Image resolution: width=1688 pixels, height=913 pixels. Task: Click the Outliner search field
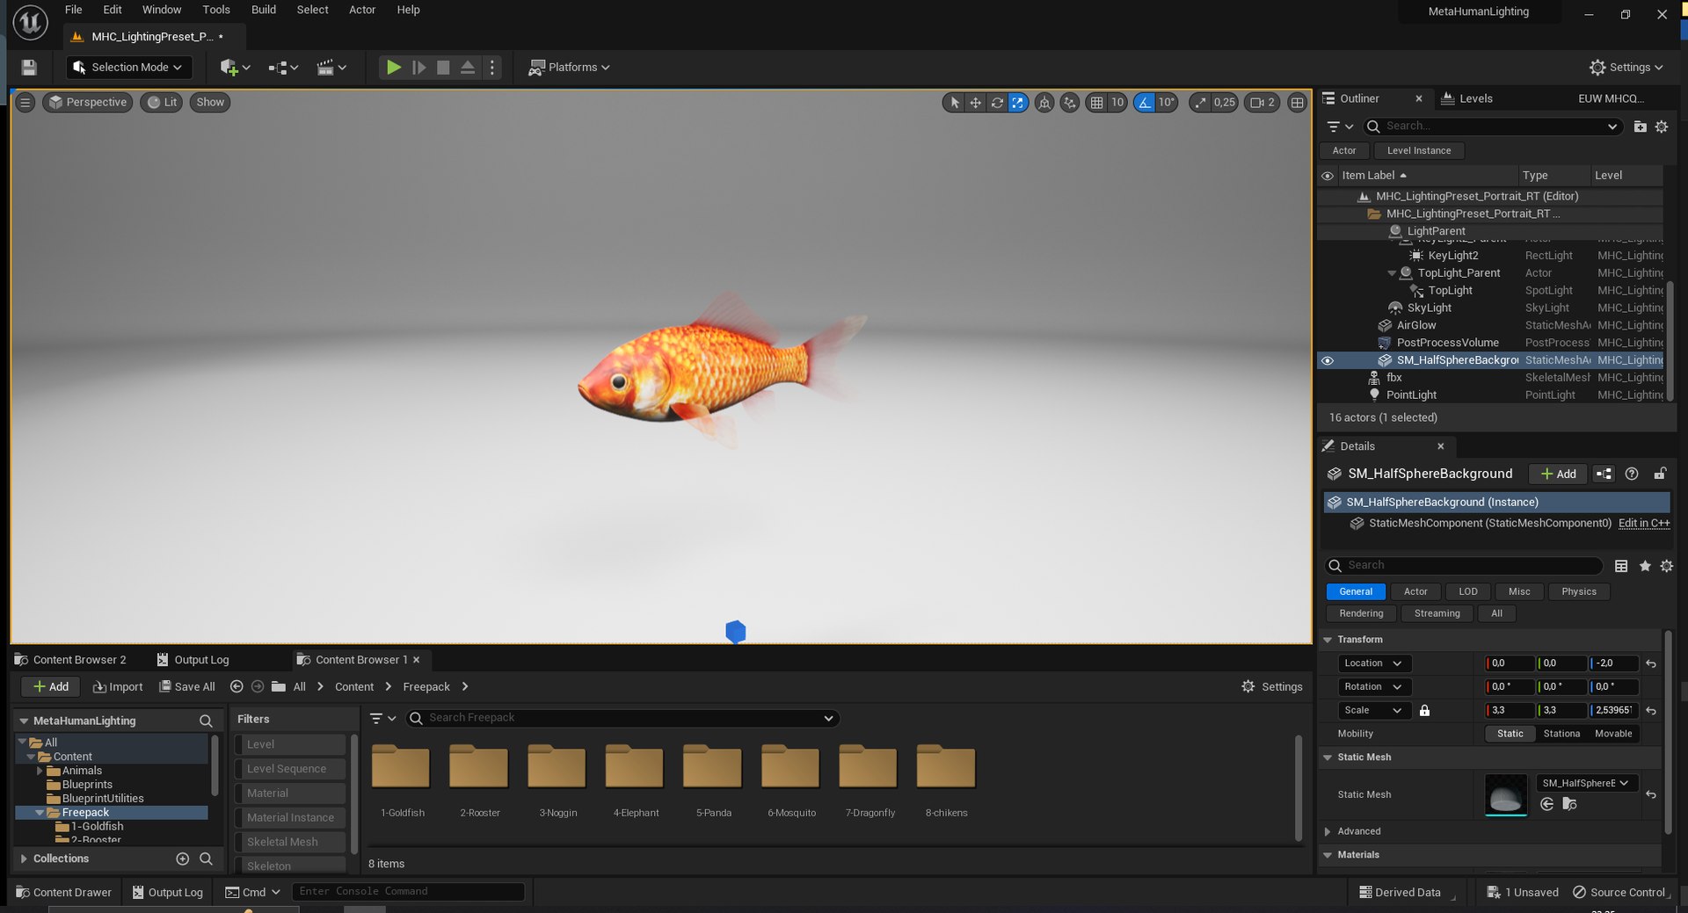[x=1492, y=127]
